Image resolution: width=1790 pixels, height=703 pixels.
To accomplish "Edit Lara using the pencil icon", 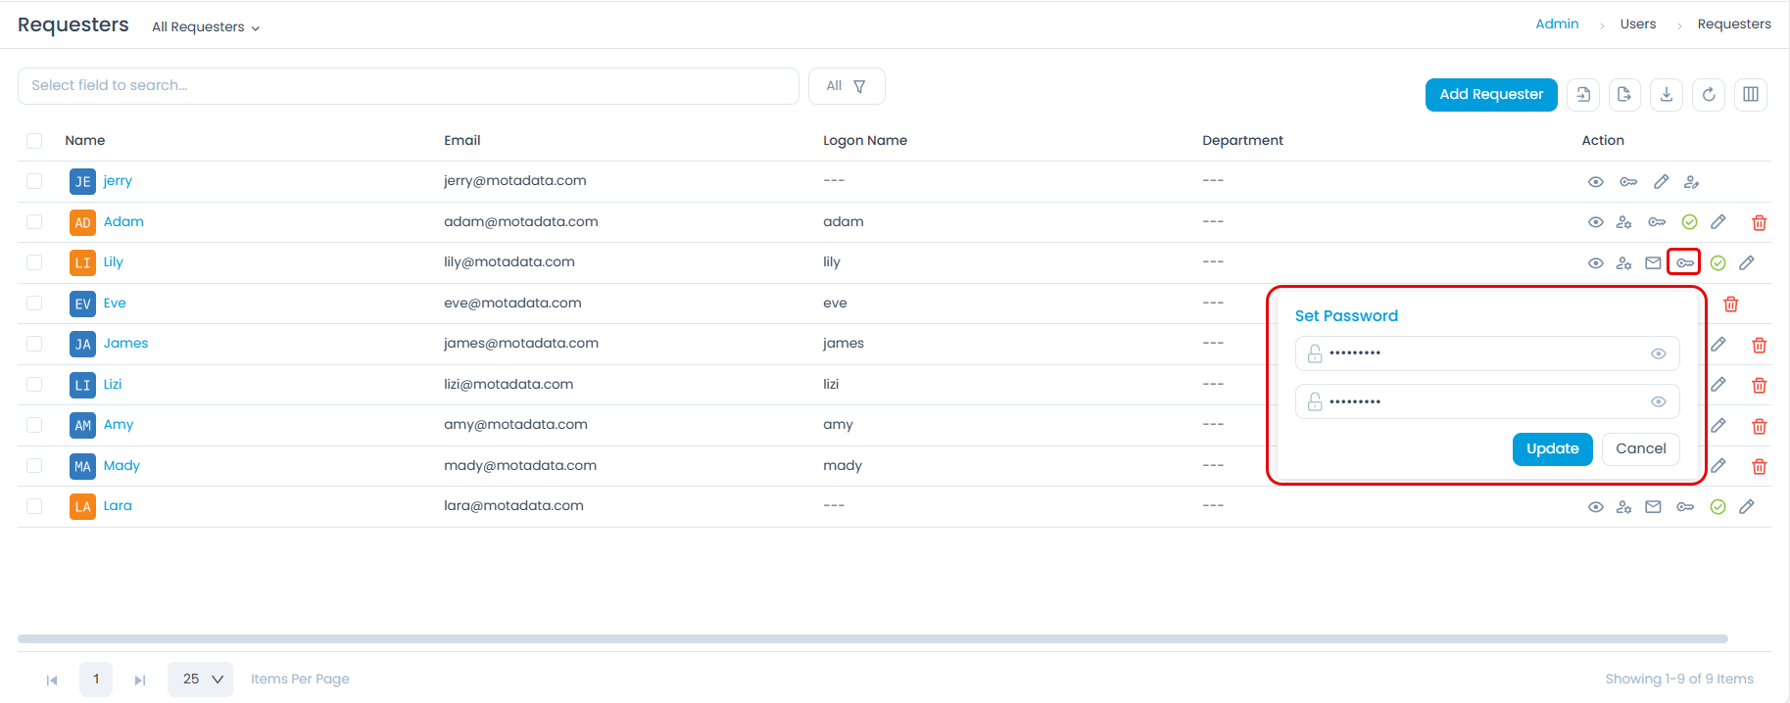I will (1747, 507).
